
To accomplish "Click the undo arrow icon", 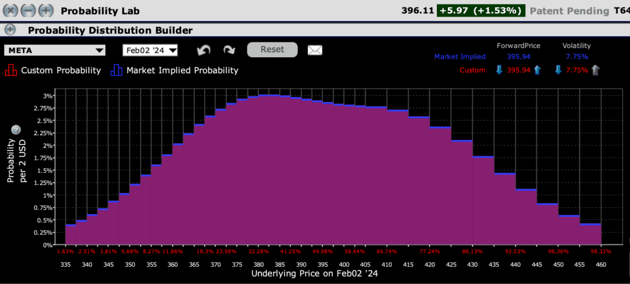I will coord(203,50).
